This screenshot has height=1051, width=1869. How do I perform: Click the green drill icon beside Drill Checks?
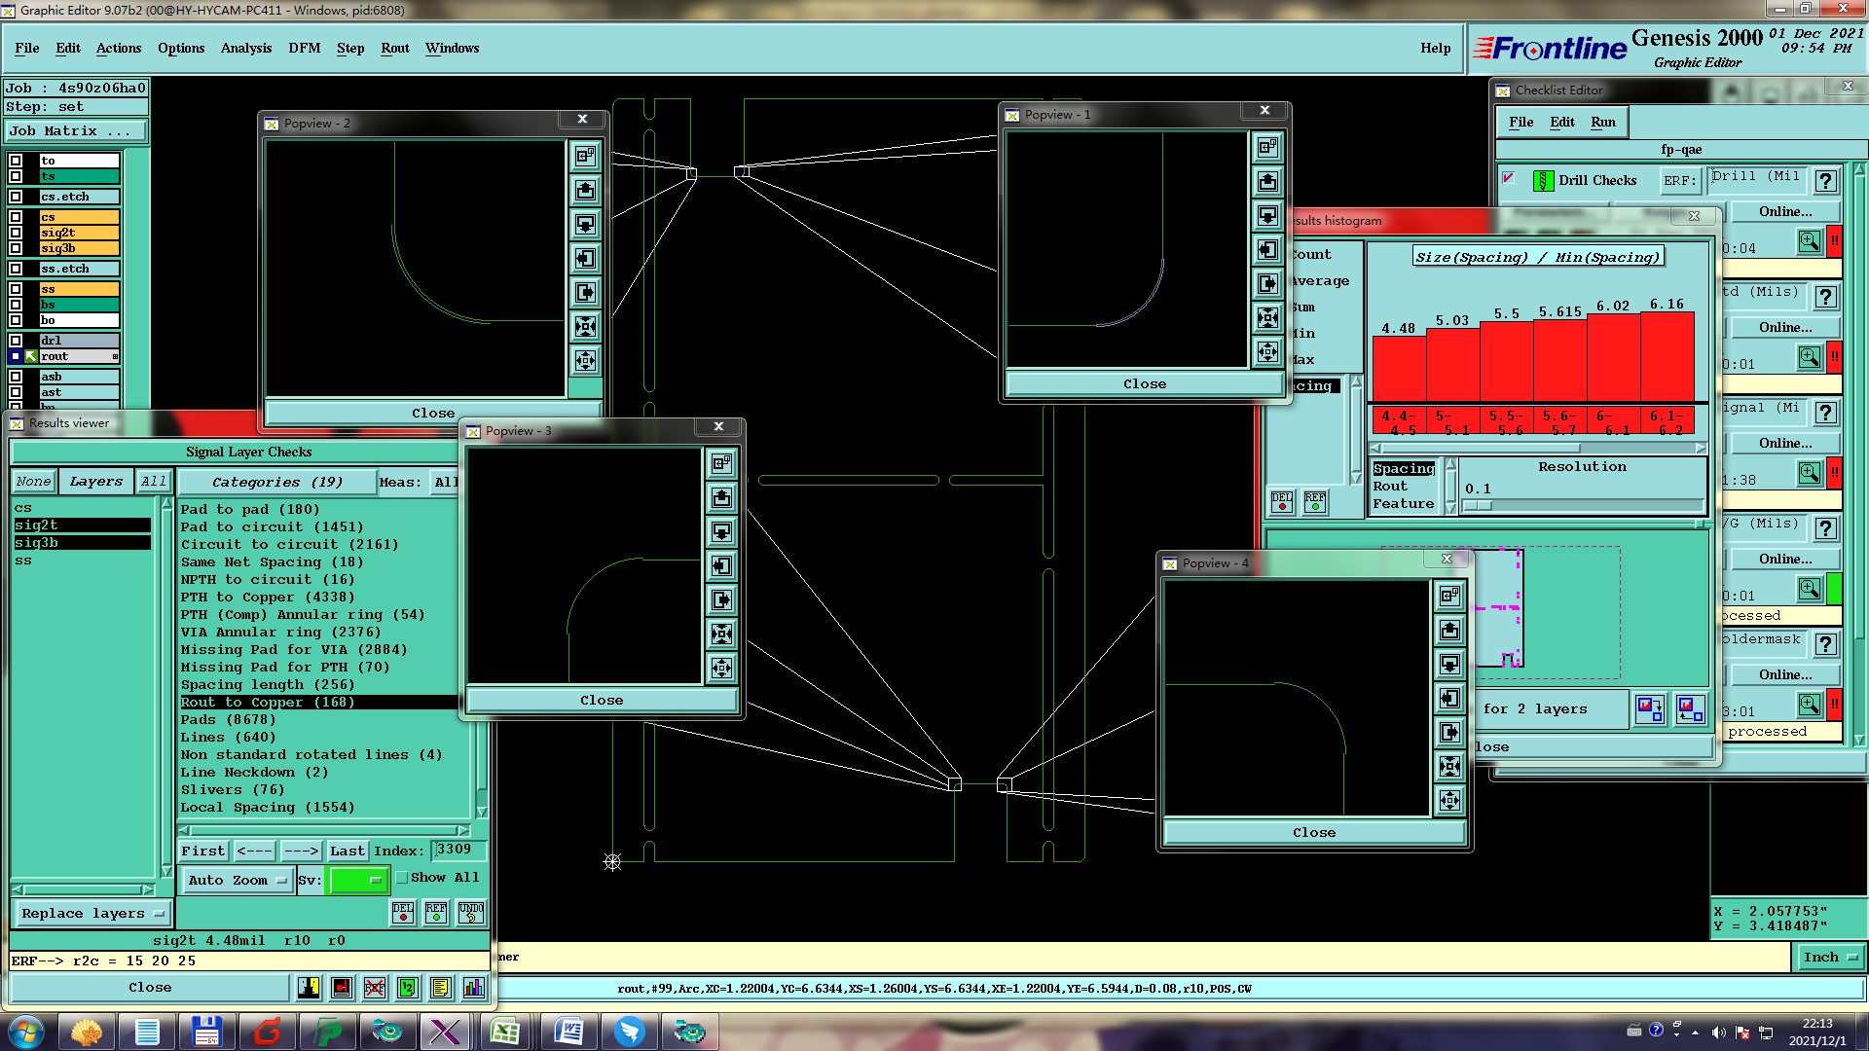[1543, 180]
